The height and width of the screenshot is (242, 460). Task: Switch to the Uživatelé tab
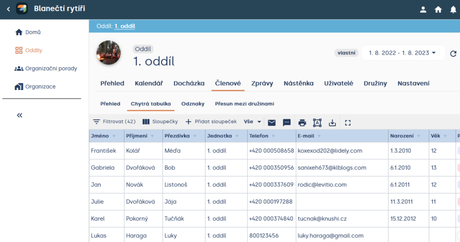(x=339, y=83)
